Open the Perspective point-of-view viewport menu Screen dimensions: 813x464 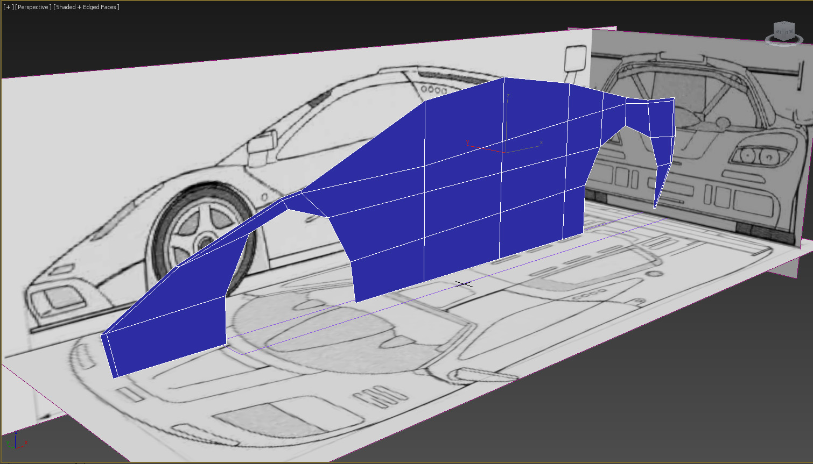point(33,7)
